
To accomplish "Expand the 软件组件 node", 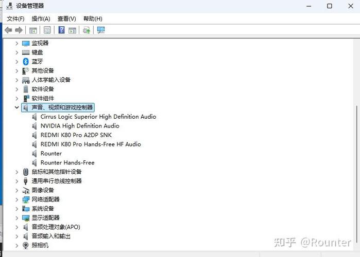I will (x=17, y=98).
